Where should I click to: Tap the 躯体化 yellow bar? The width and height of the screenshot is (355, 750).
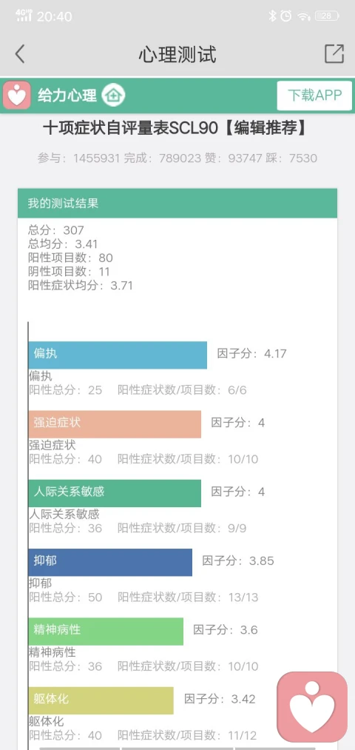click(x=101, y=700)
